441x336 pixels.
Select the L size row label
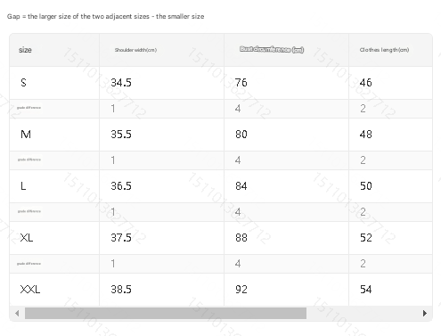(x=23, y=186)
